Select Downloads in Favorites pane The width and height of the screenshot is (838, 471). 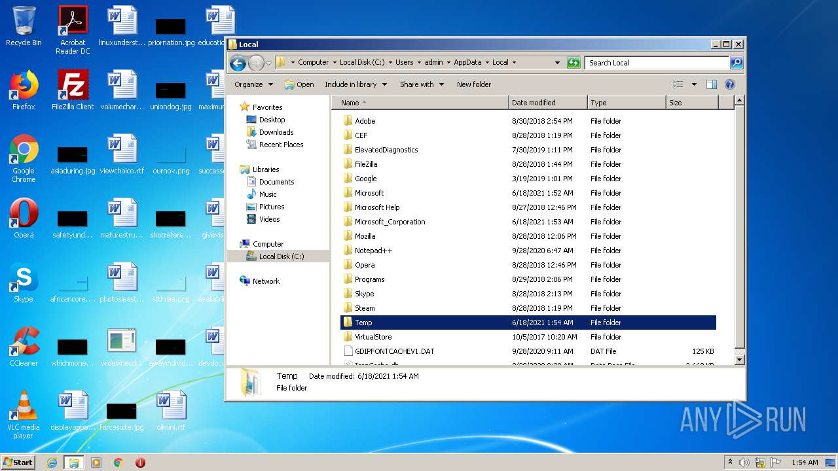tap(276, 132)
